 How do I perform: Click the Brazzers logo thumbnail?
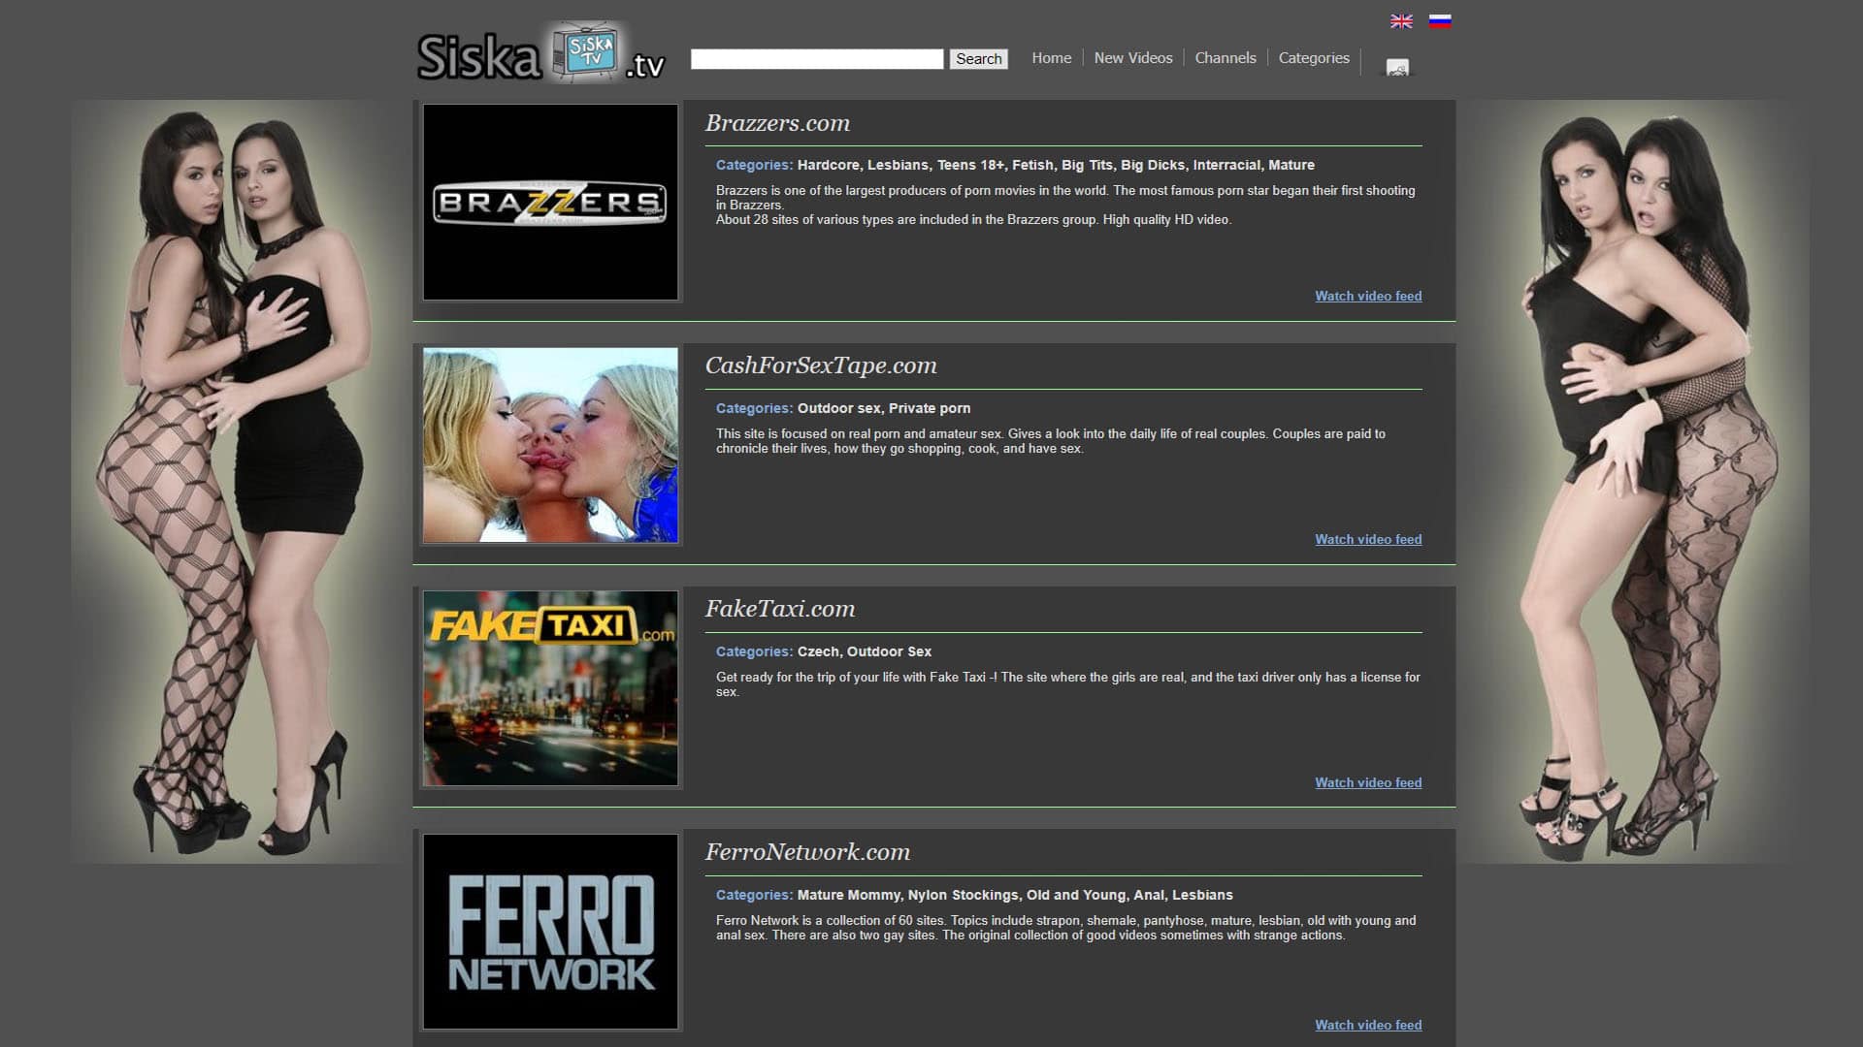pos(550,203)
